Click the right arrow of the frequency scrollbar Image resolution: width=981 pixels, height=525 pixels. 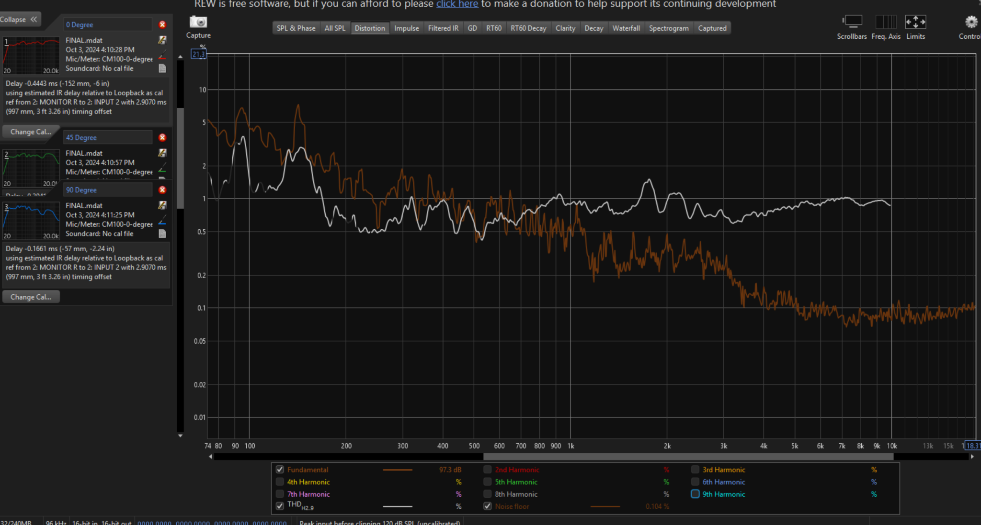(x=972, y=457)
